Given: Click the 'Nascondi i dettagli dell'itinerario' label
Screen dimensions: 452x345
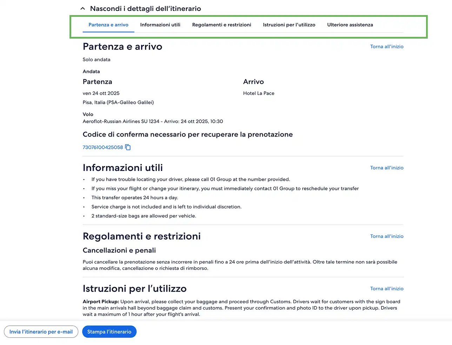Looking at the screenshot, I should point(145,8).
